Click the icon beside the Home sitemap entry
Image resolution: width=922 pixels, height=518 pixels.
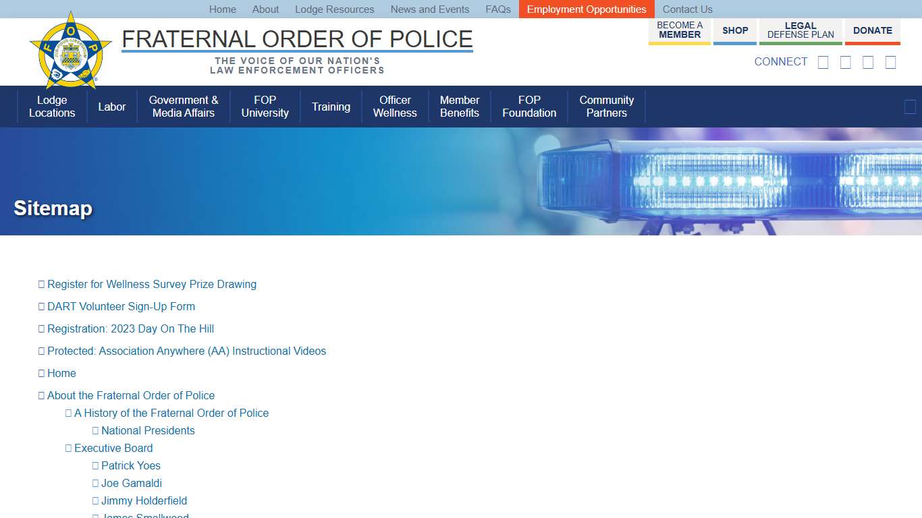[x=41, y=373]
